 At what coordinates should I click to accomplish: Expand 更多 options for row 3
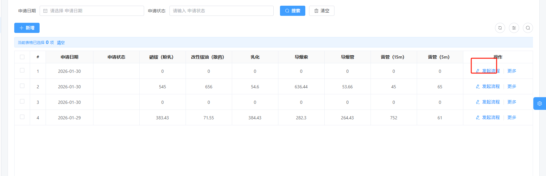coord(511,102)
